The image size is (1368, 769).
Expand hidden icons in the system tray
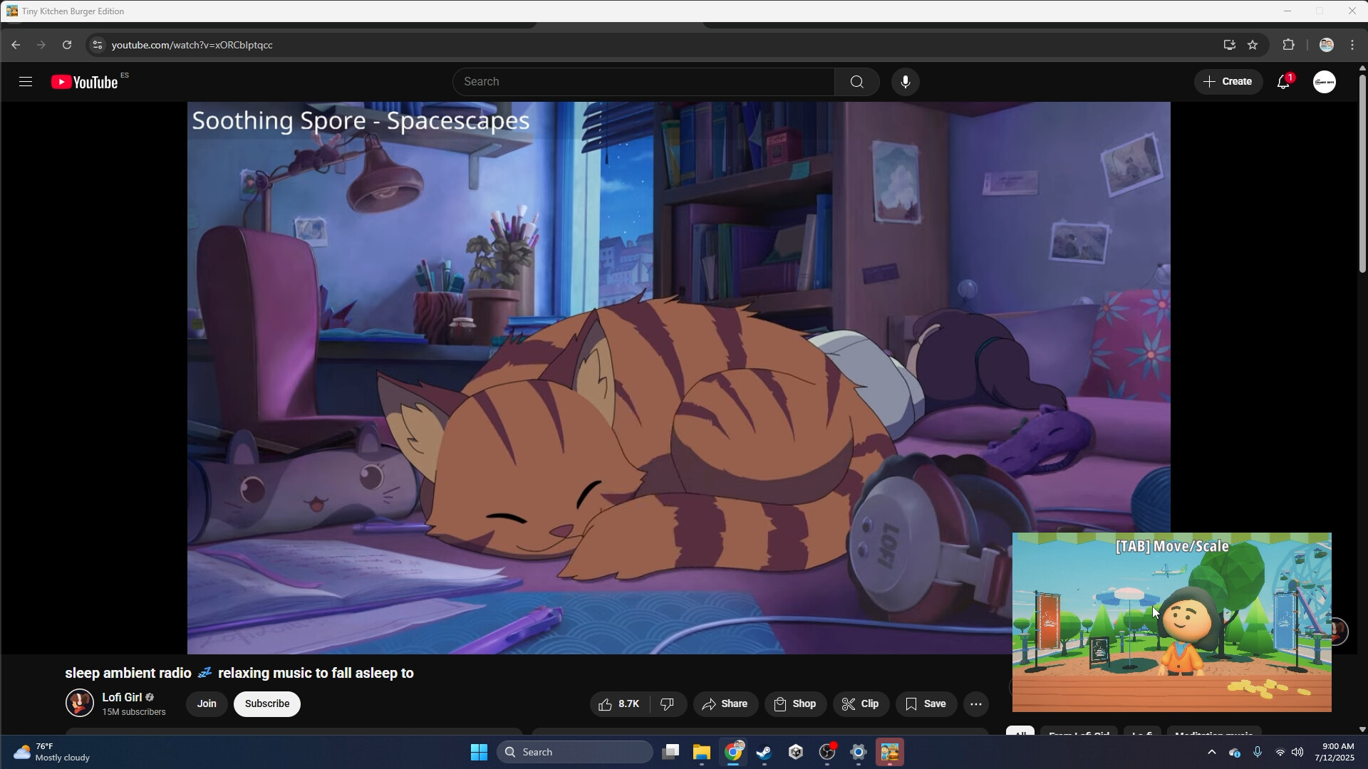1211,751
